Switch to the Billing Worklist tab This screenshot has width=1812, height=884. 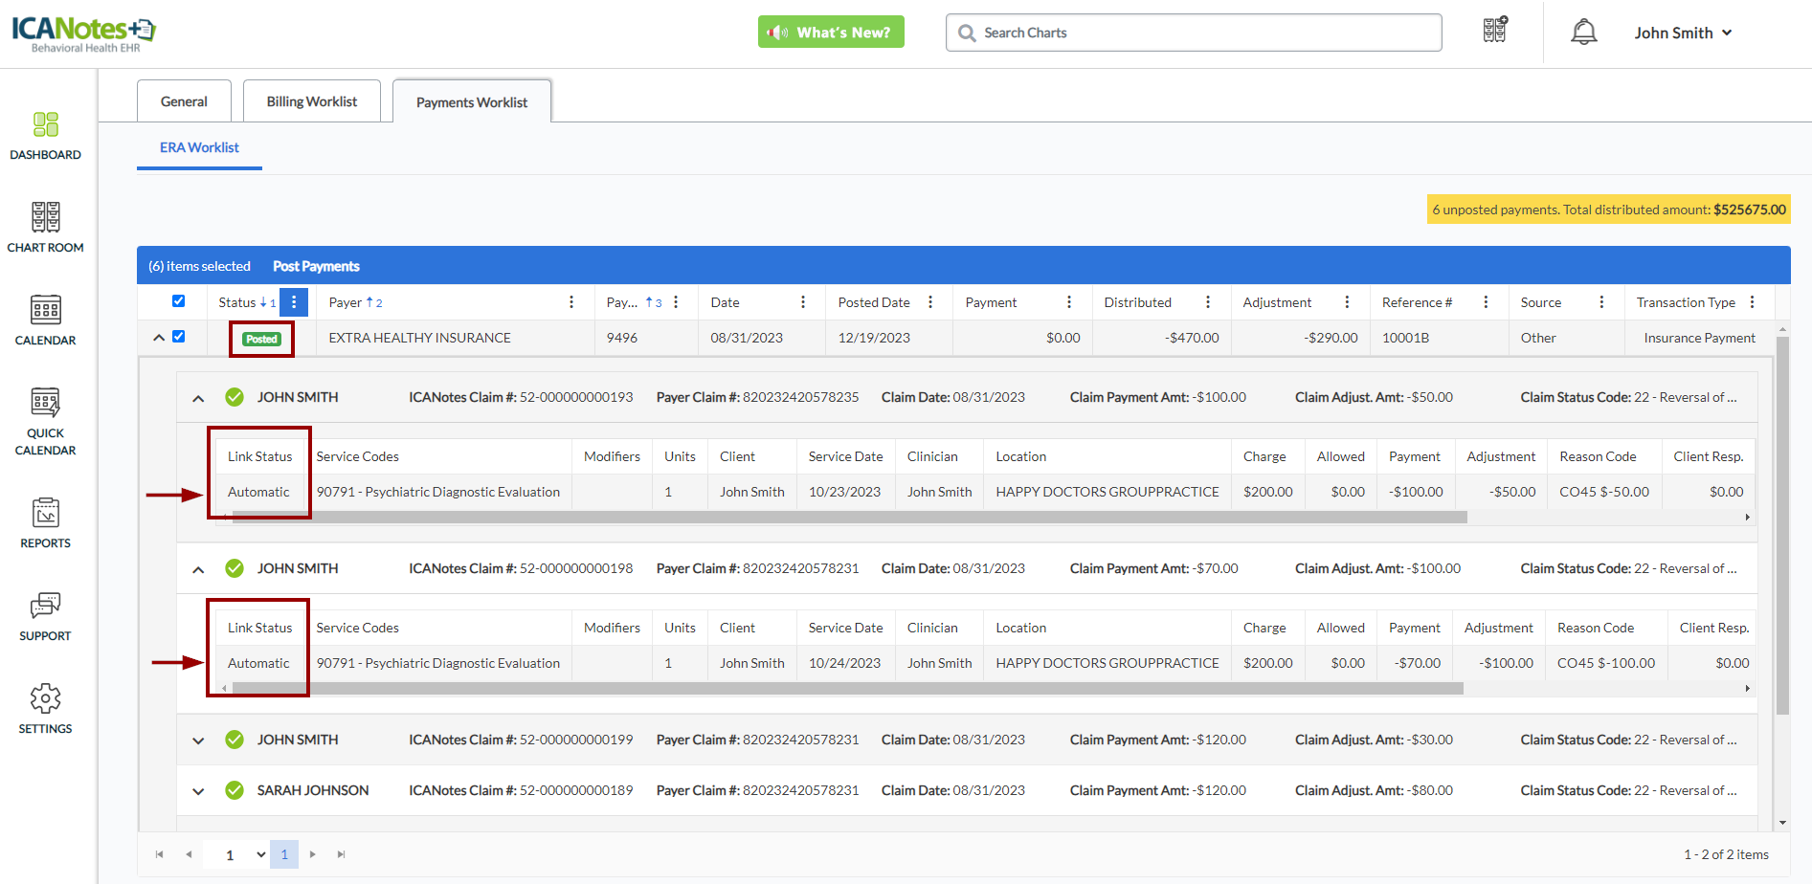click(311, 101)
